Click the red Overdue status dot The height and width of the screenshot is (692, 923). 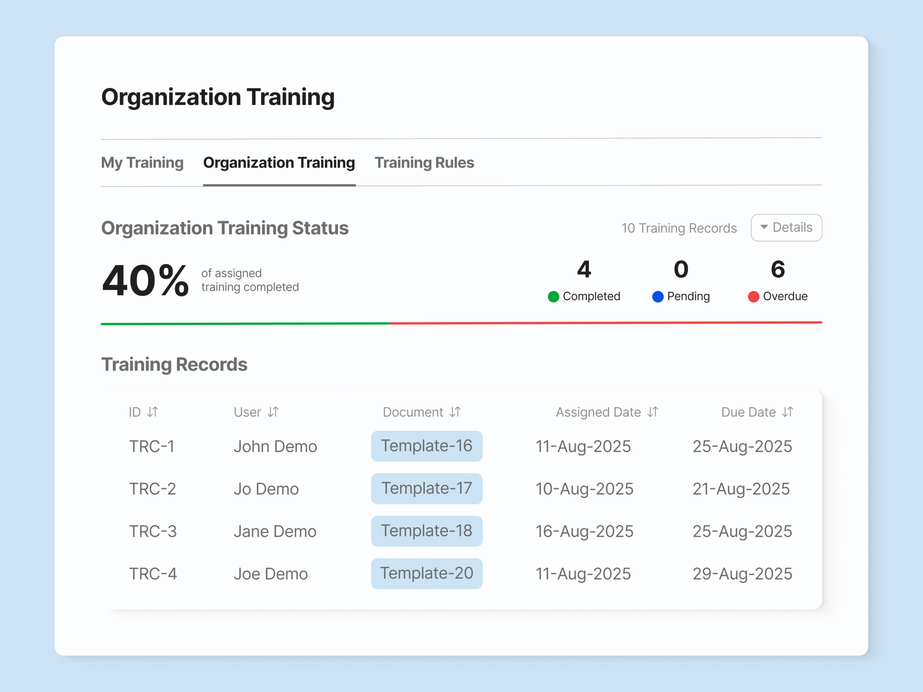[x=753, y=297]
